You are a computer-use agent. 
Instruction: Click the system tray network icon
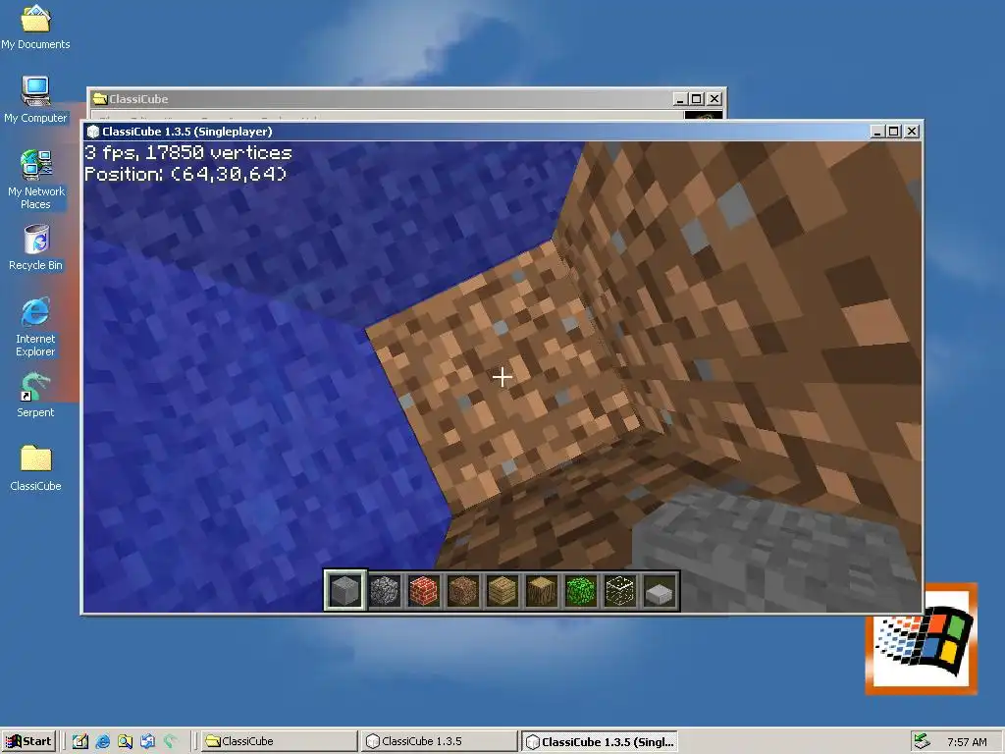click(922, 741)
